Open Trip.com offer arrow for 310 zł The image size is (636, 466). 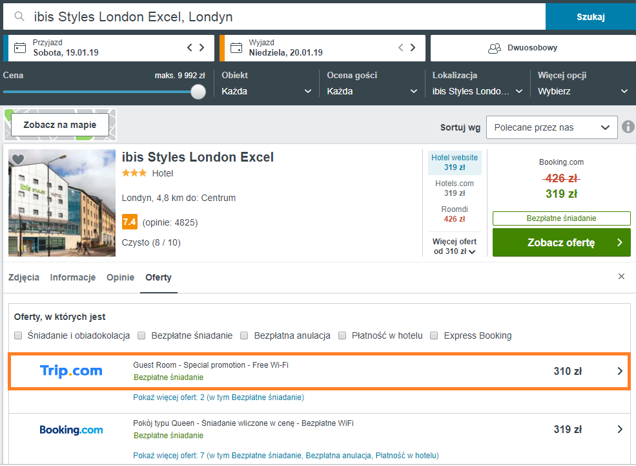[620, 370]
